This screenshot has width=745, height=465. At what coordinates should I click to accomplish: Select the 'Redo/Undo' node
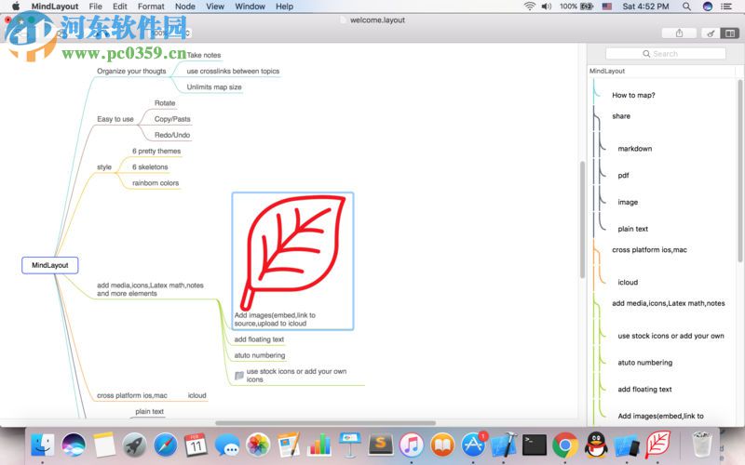click(172, 135)
